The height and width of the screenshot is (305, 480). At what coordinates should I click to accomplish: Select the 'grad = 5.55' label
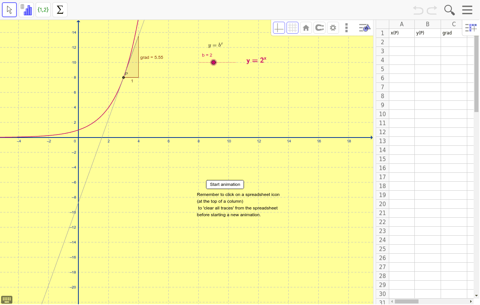tap(151, 57)
